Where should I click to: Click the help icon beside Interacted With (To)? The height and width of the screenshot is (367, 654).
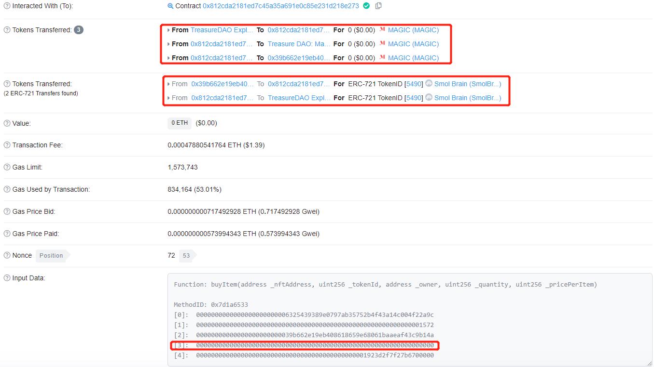click(7, 6)
